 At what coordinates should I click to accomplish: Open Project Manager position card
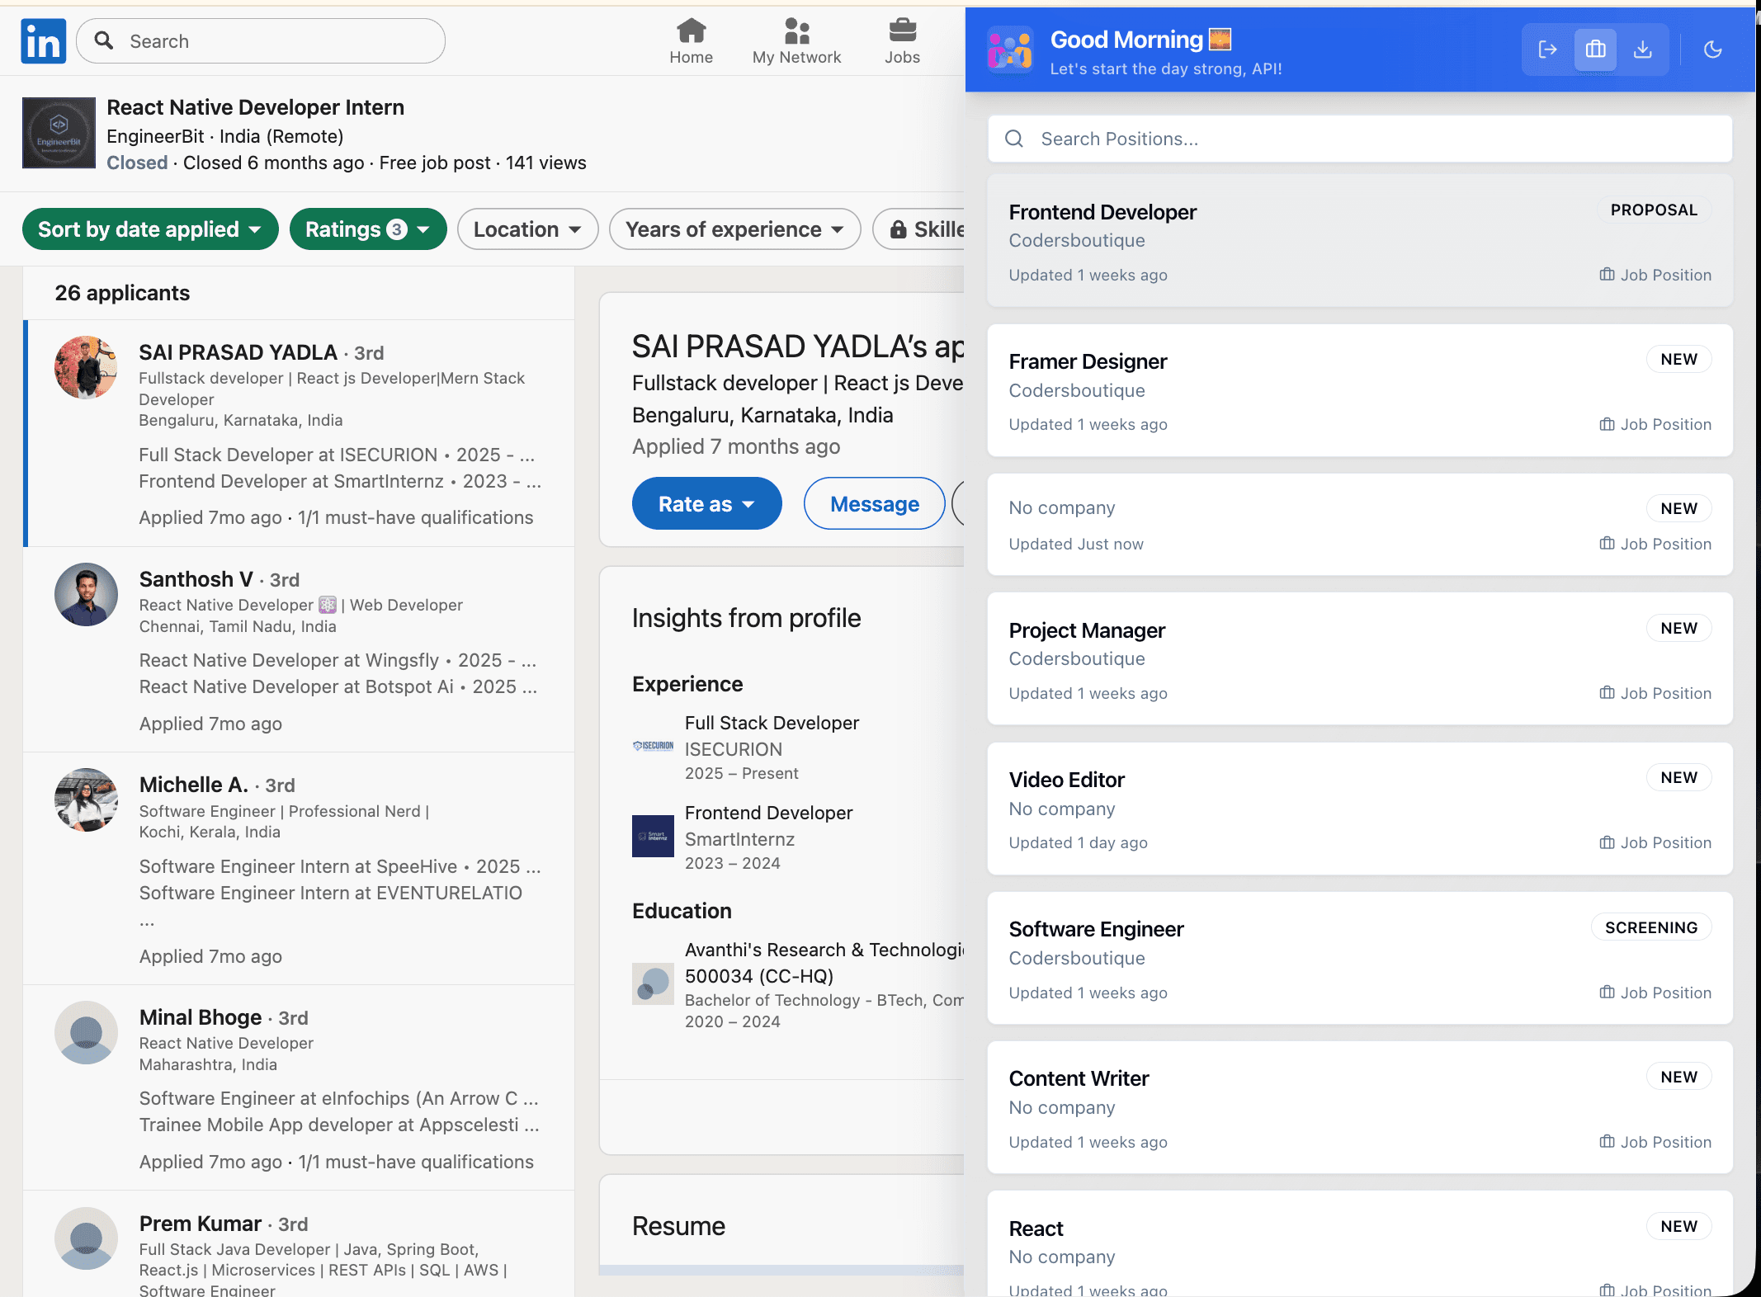coord(1359,658)
